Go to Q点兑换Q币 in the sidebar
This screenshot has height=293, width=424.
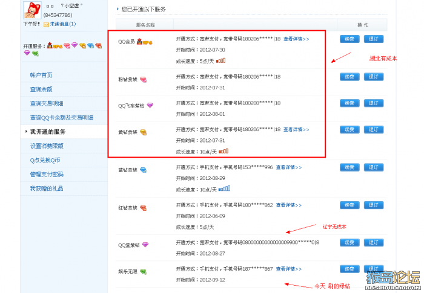pos(45,160)
